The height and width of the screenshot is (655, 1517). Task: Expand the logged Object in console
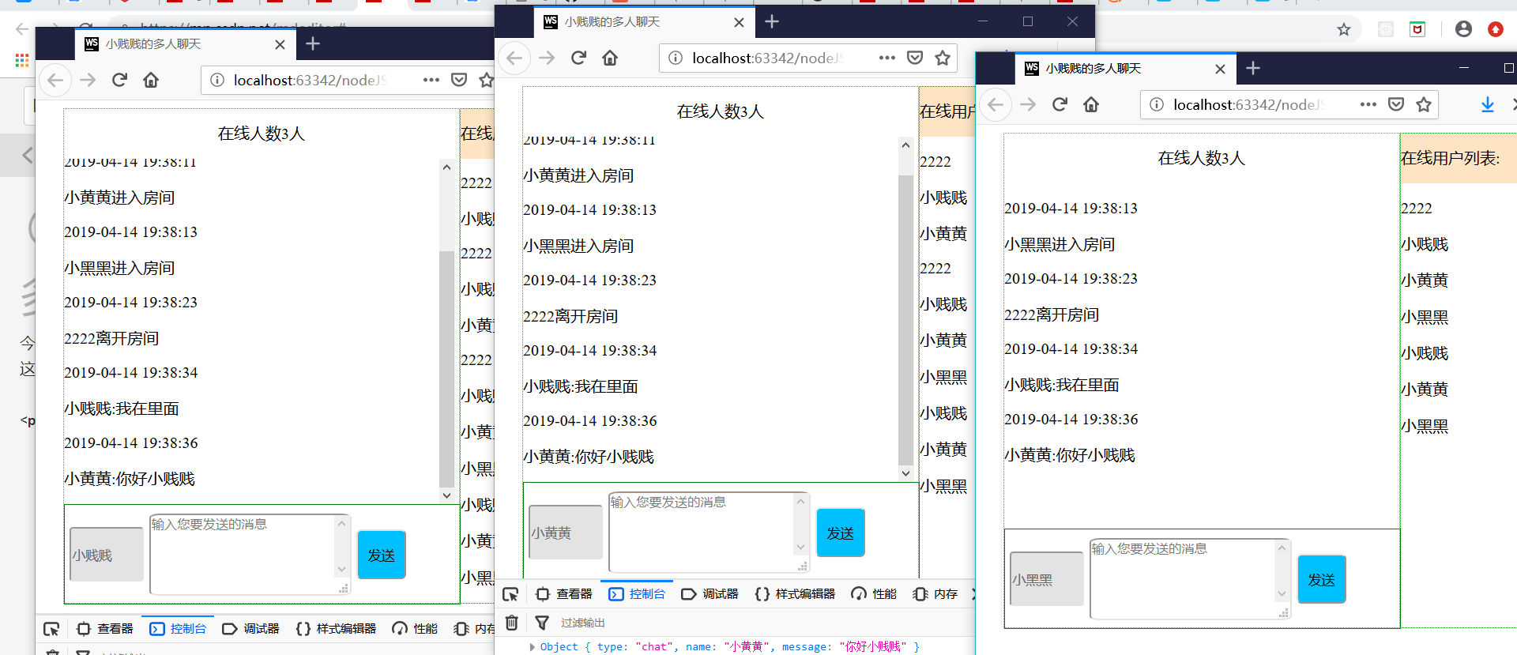pyautogui.click(x=532, y=646)
